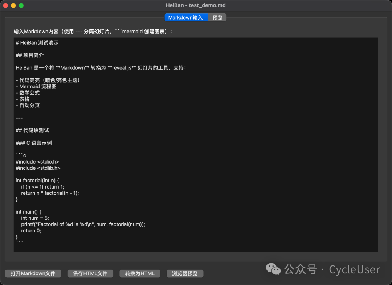Click the line starting 'HeiBan 是一个将'
Screen dimensions: 392x285
[x=101, y=68]
